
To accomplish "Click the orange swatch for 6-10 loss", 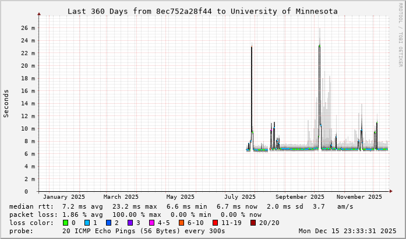I will point(181,223).
